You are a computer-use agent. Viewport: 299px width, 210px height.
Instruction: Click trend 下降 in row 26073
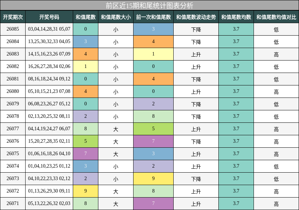[196, 179]
